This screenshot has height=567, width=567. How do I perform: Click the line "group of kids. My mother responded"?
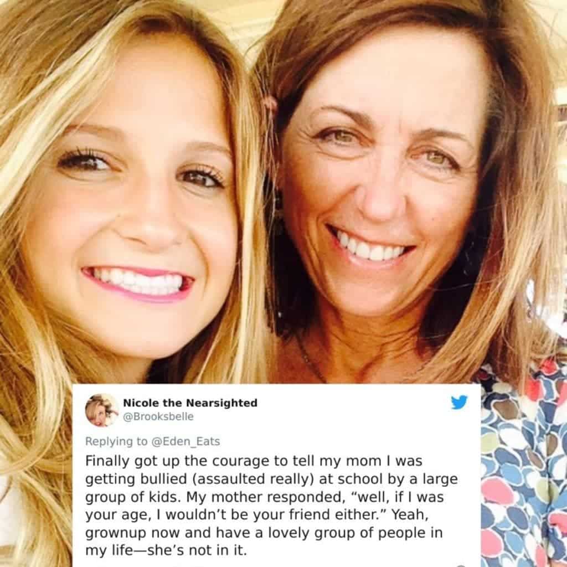pos(214,497)
